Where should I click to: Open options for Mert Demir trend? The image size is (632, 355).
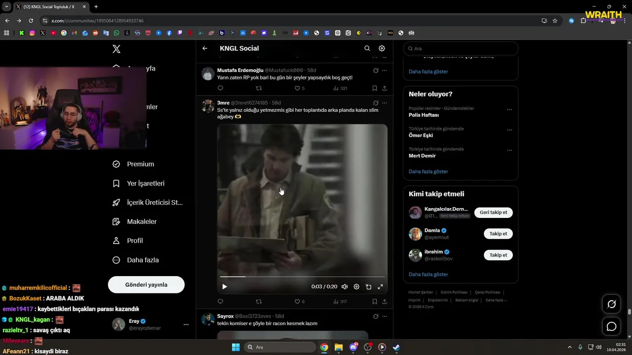[510, 150]
